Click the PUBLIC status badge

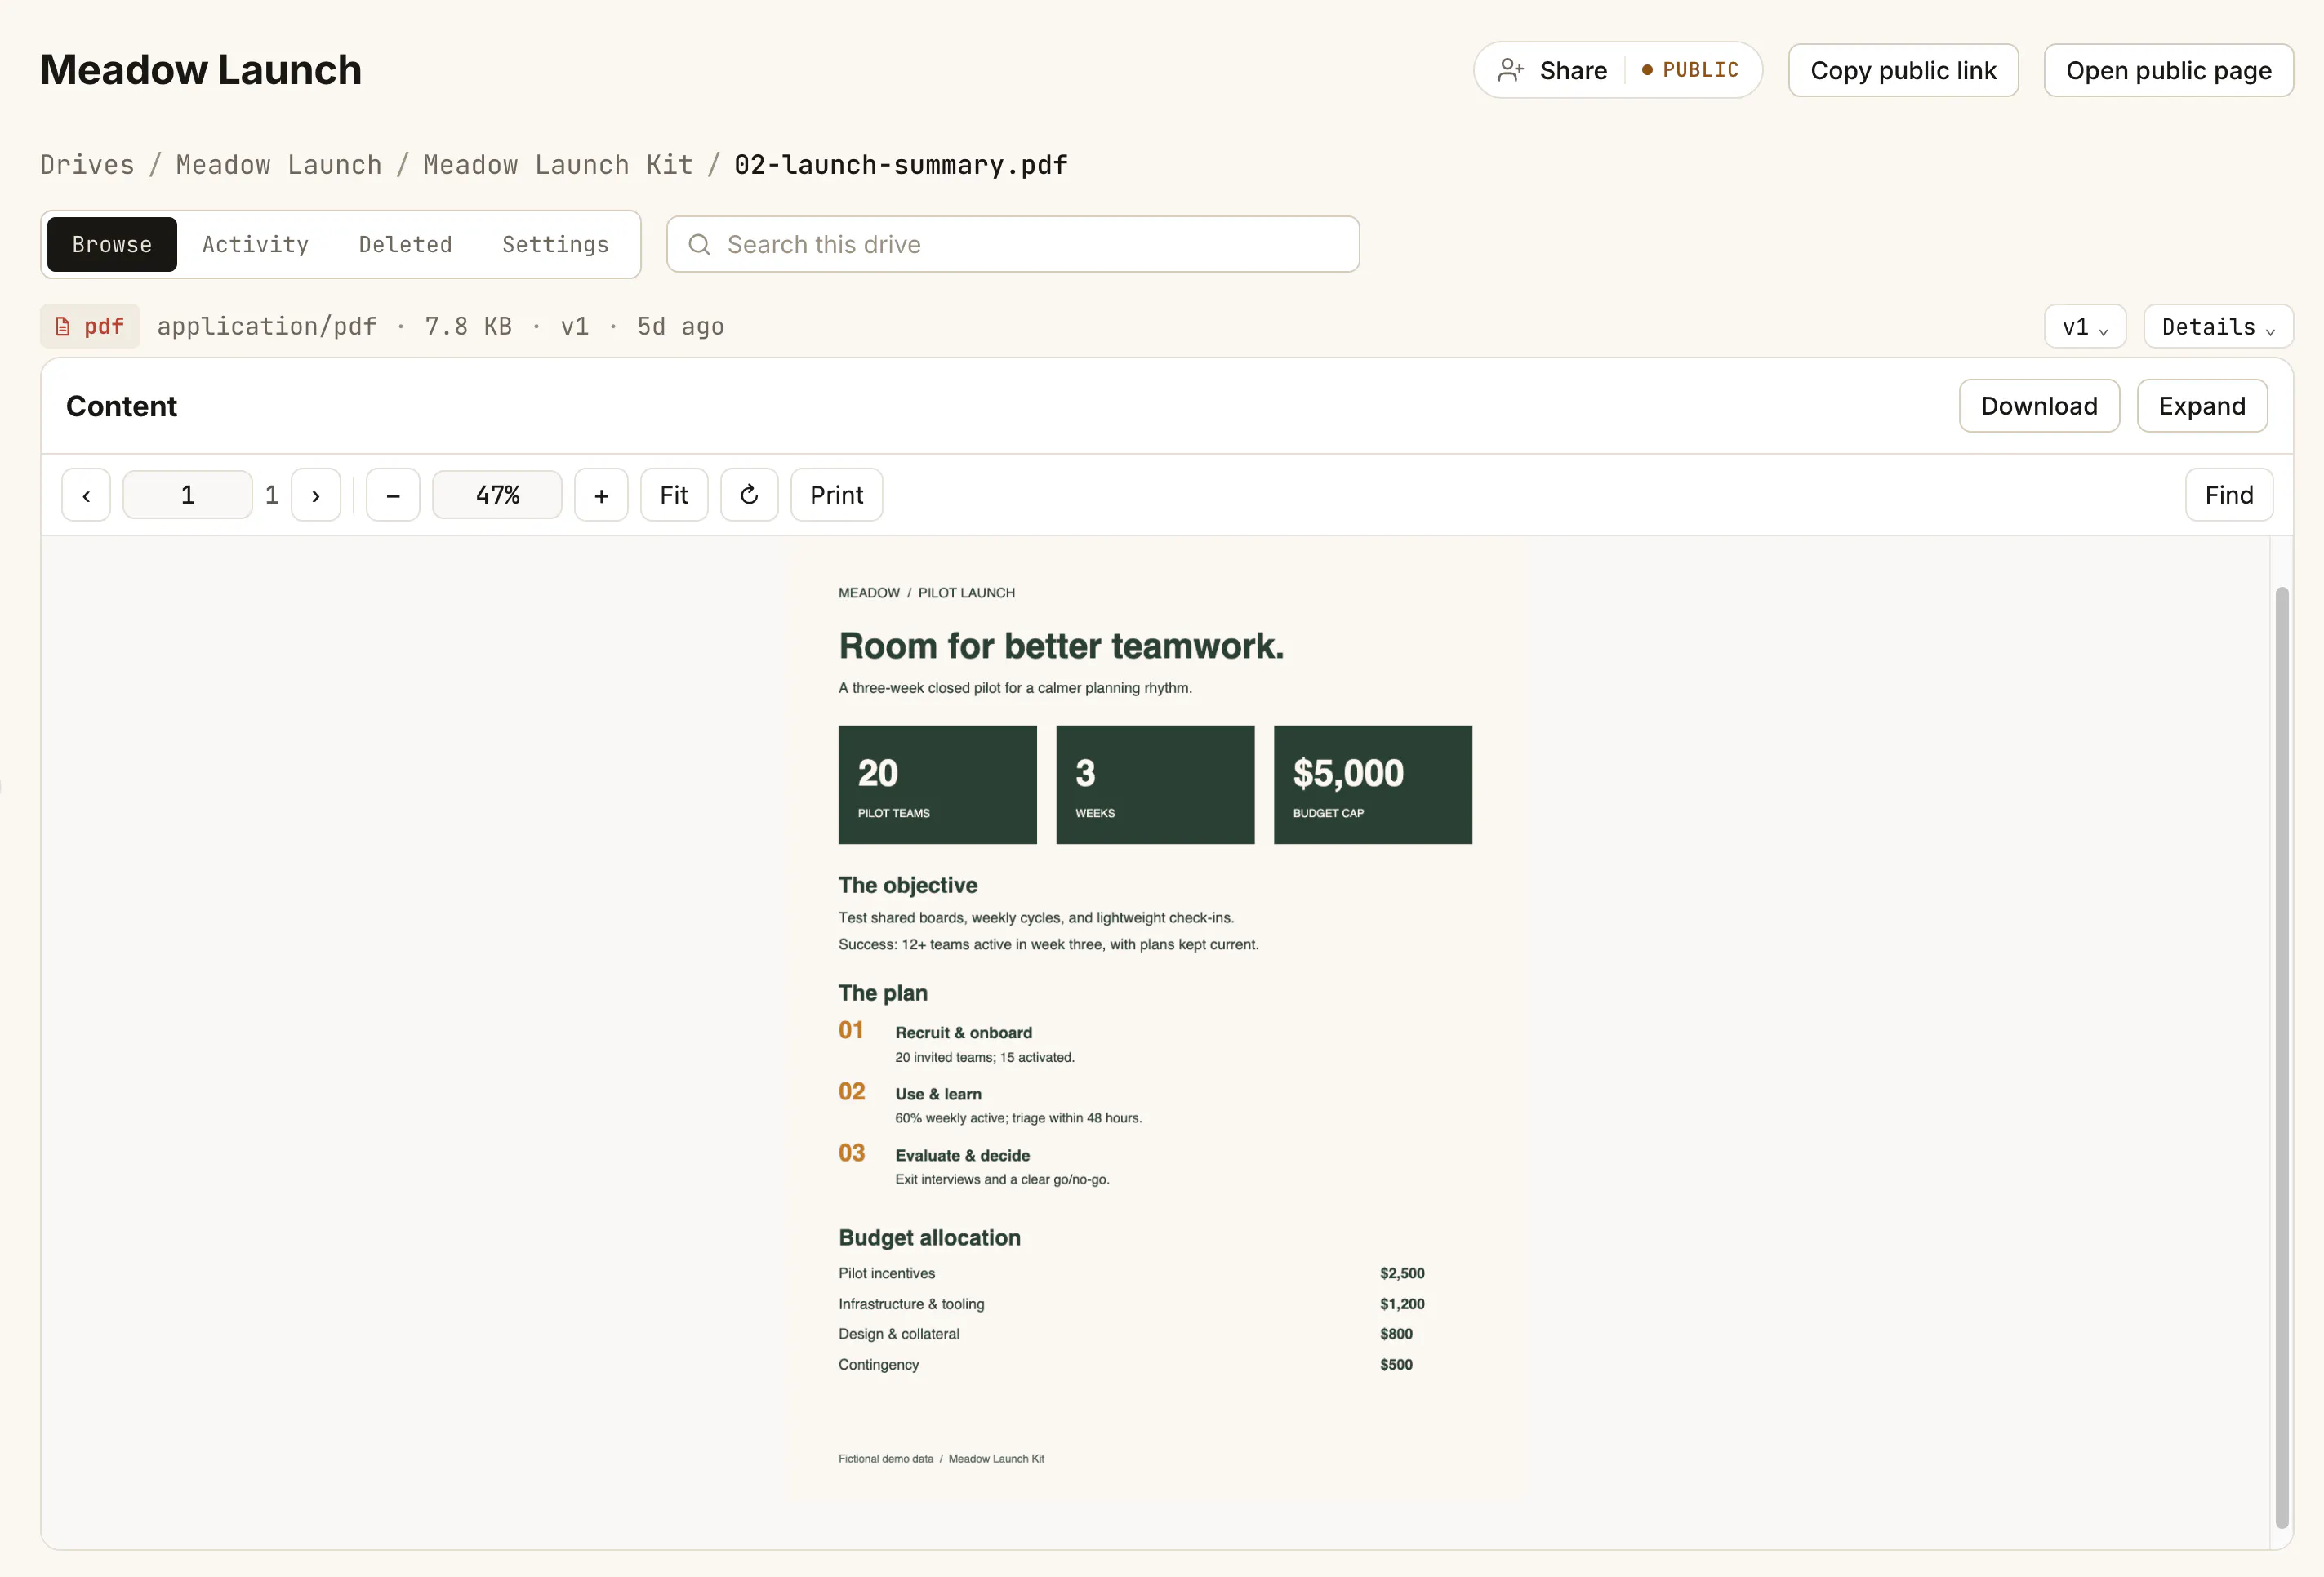tap(1690, 70)
